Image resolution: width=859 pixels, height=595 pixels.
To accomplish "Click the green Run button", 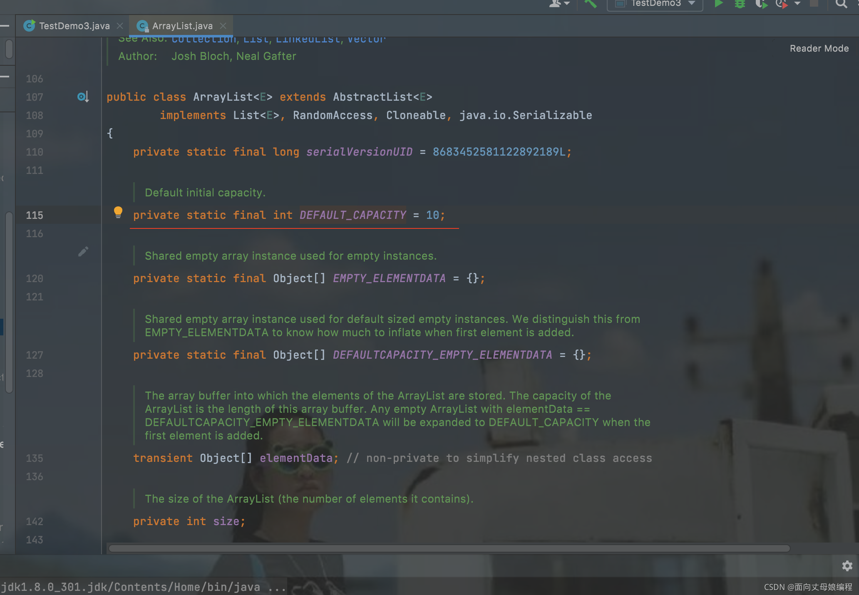I will coord(718,4).
